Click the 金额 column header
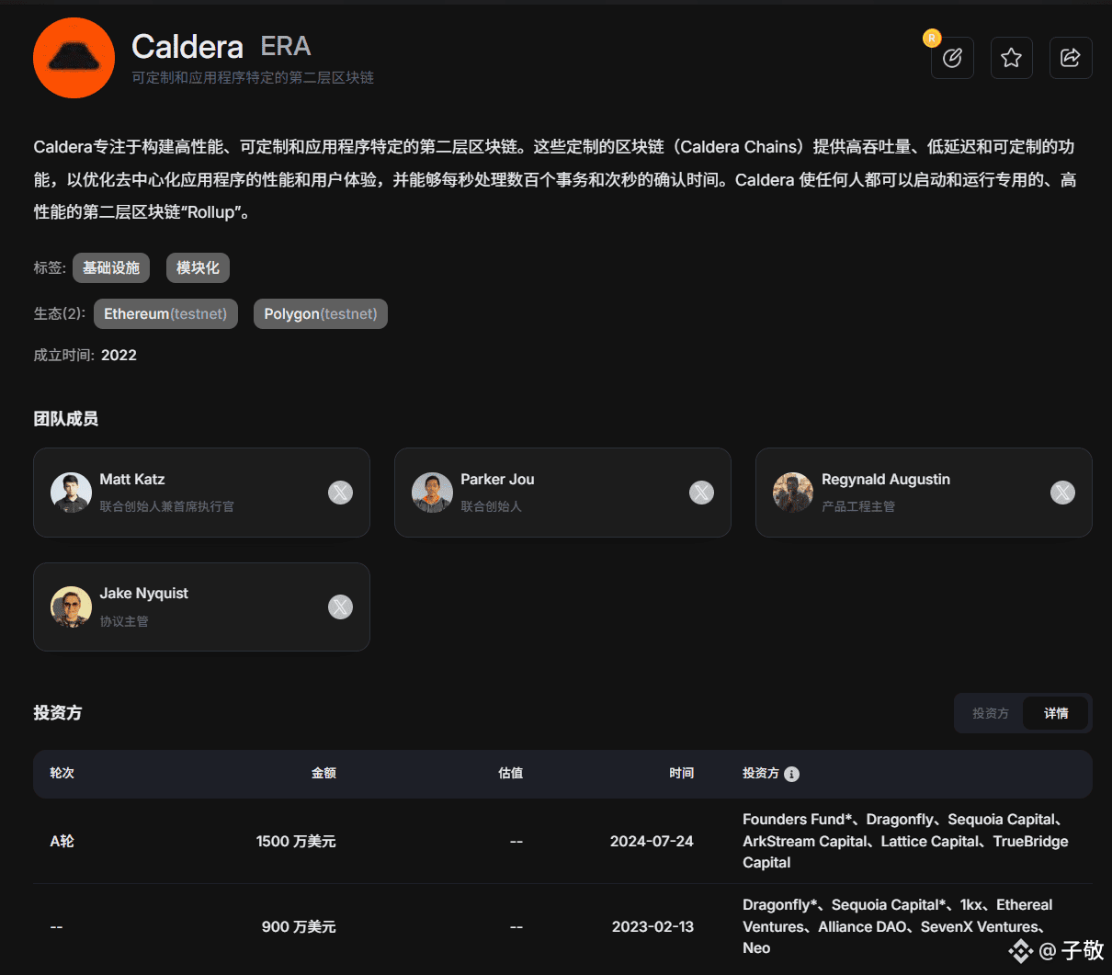Viewport: 1112px width, 975px height. click(x=323, y=773)
